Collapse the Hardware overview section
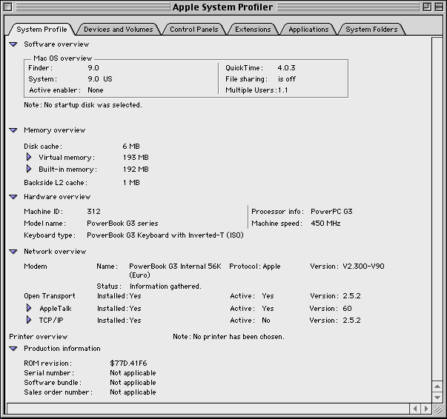 tap(13, 197)
